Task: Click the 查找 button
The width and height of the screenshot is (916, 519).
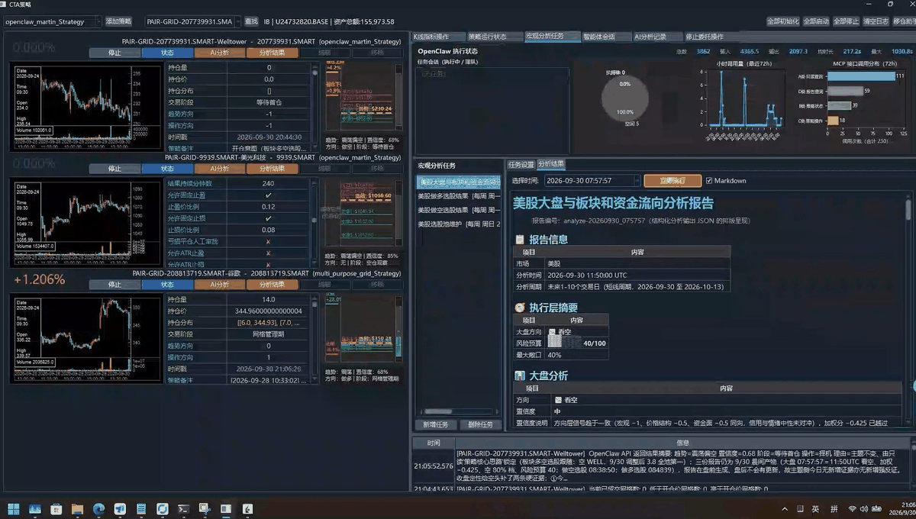Action: coord(251,21)
